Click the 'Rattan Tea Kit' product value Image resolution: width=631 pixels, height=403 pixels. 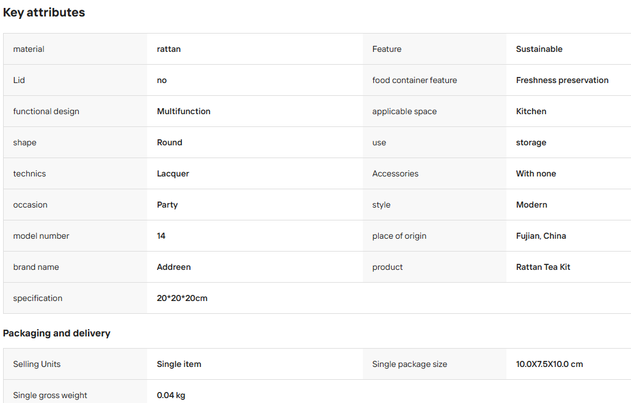pyautogui.click(x=543, y=267)
